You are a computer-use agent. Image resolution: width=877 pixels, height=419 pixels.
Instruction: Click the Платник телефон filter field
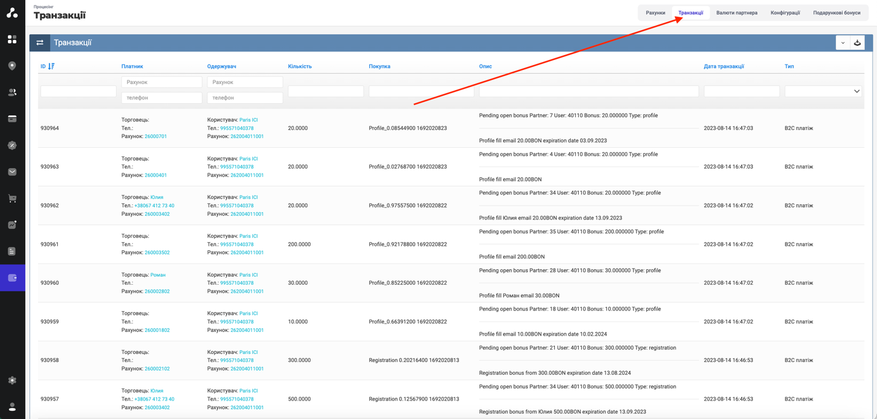[x=162, y=98]
